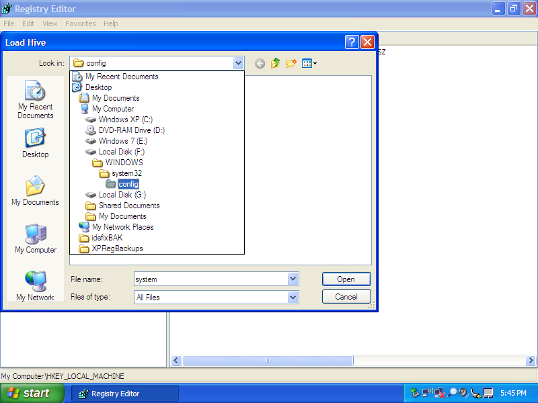Click Registry Editor taskbar button

(125, 394)
